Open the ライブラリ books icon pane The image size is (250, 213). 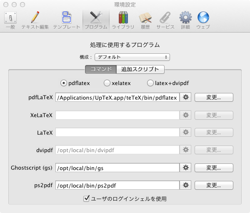pos(123,20)
